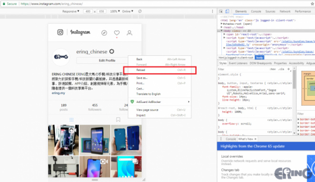This screenshot has height=182, width=315.
Task: Open the first post thumbnail with video icon
Action: (63, 140)
